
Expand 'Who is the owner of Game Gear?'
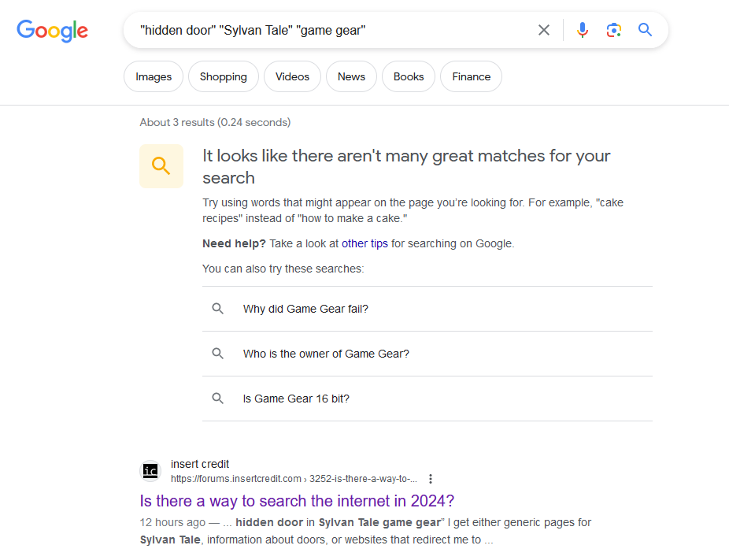pyautogui.click(x=427, y=354)
